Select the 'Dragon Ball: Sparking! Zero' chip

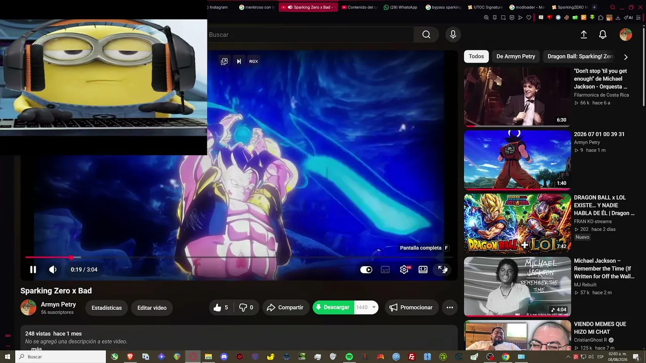click(580, 56)
